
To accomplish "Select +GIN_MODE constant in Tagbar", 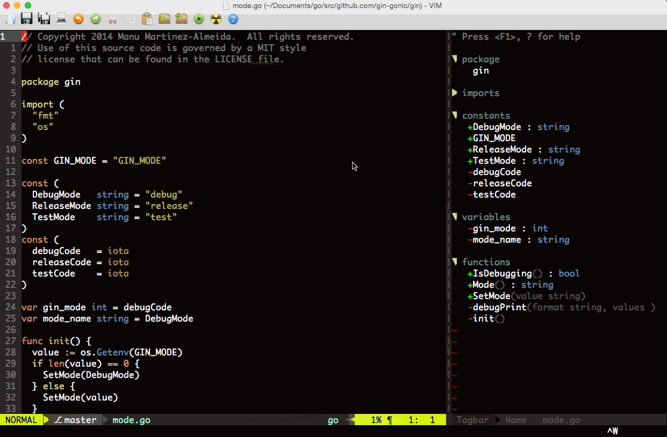I will (x=492, y=138).
